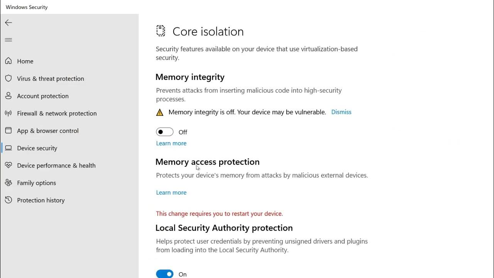The height and width of the screenshot is (278, 494).
Task: Click the On label beside LSA toggle
Action: click(x=183, y=274)
